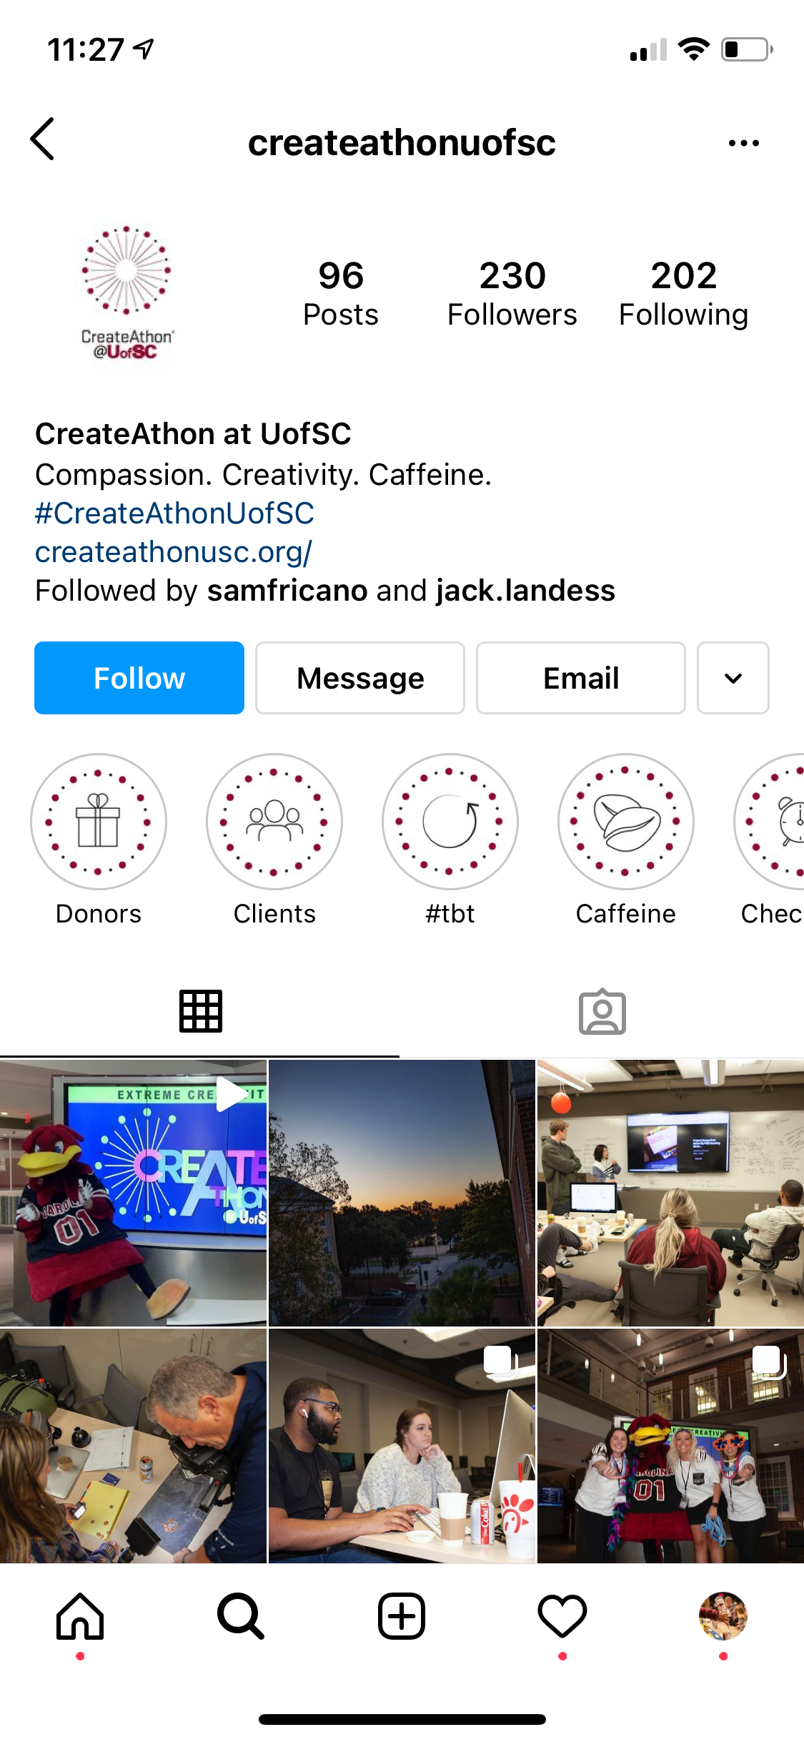Open the Clients story highlight
804x1742 pixels.
(x=274, y=822)
